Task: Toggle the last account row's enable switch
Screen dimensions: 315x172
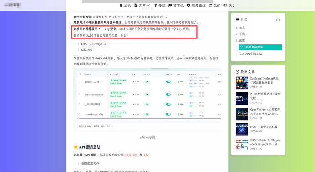Action: (168, 114)
